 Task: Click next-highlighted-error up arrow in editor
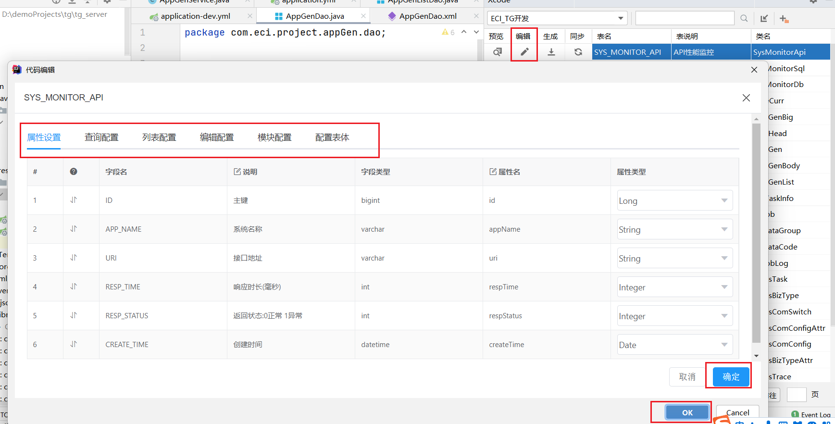pyautogui.click(x=464, y=32)
